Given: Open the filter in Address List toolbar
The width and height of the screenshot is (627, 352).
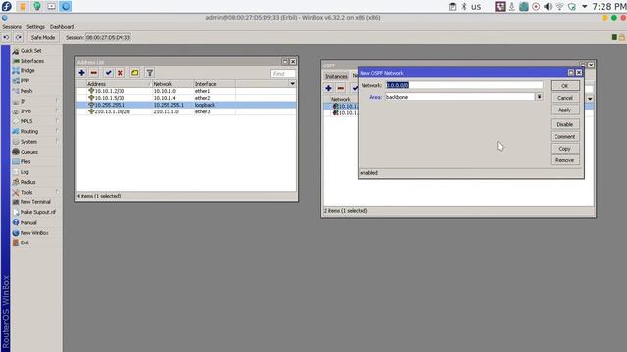Looking at the screenshot, I should point(150,73).
